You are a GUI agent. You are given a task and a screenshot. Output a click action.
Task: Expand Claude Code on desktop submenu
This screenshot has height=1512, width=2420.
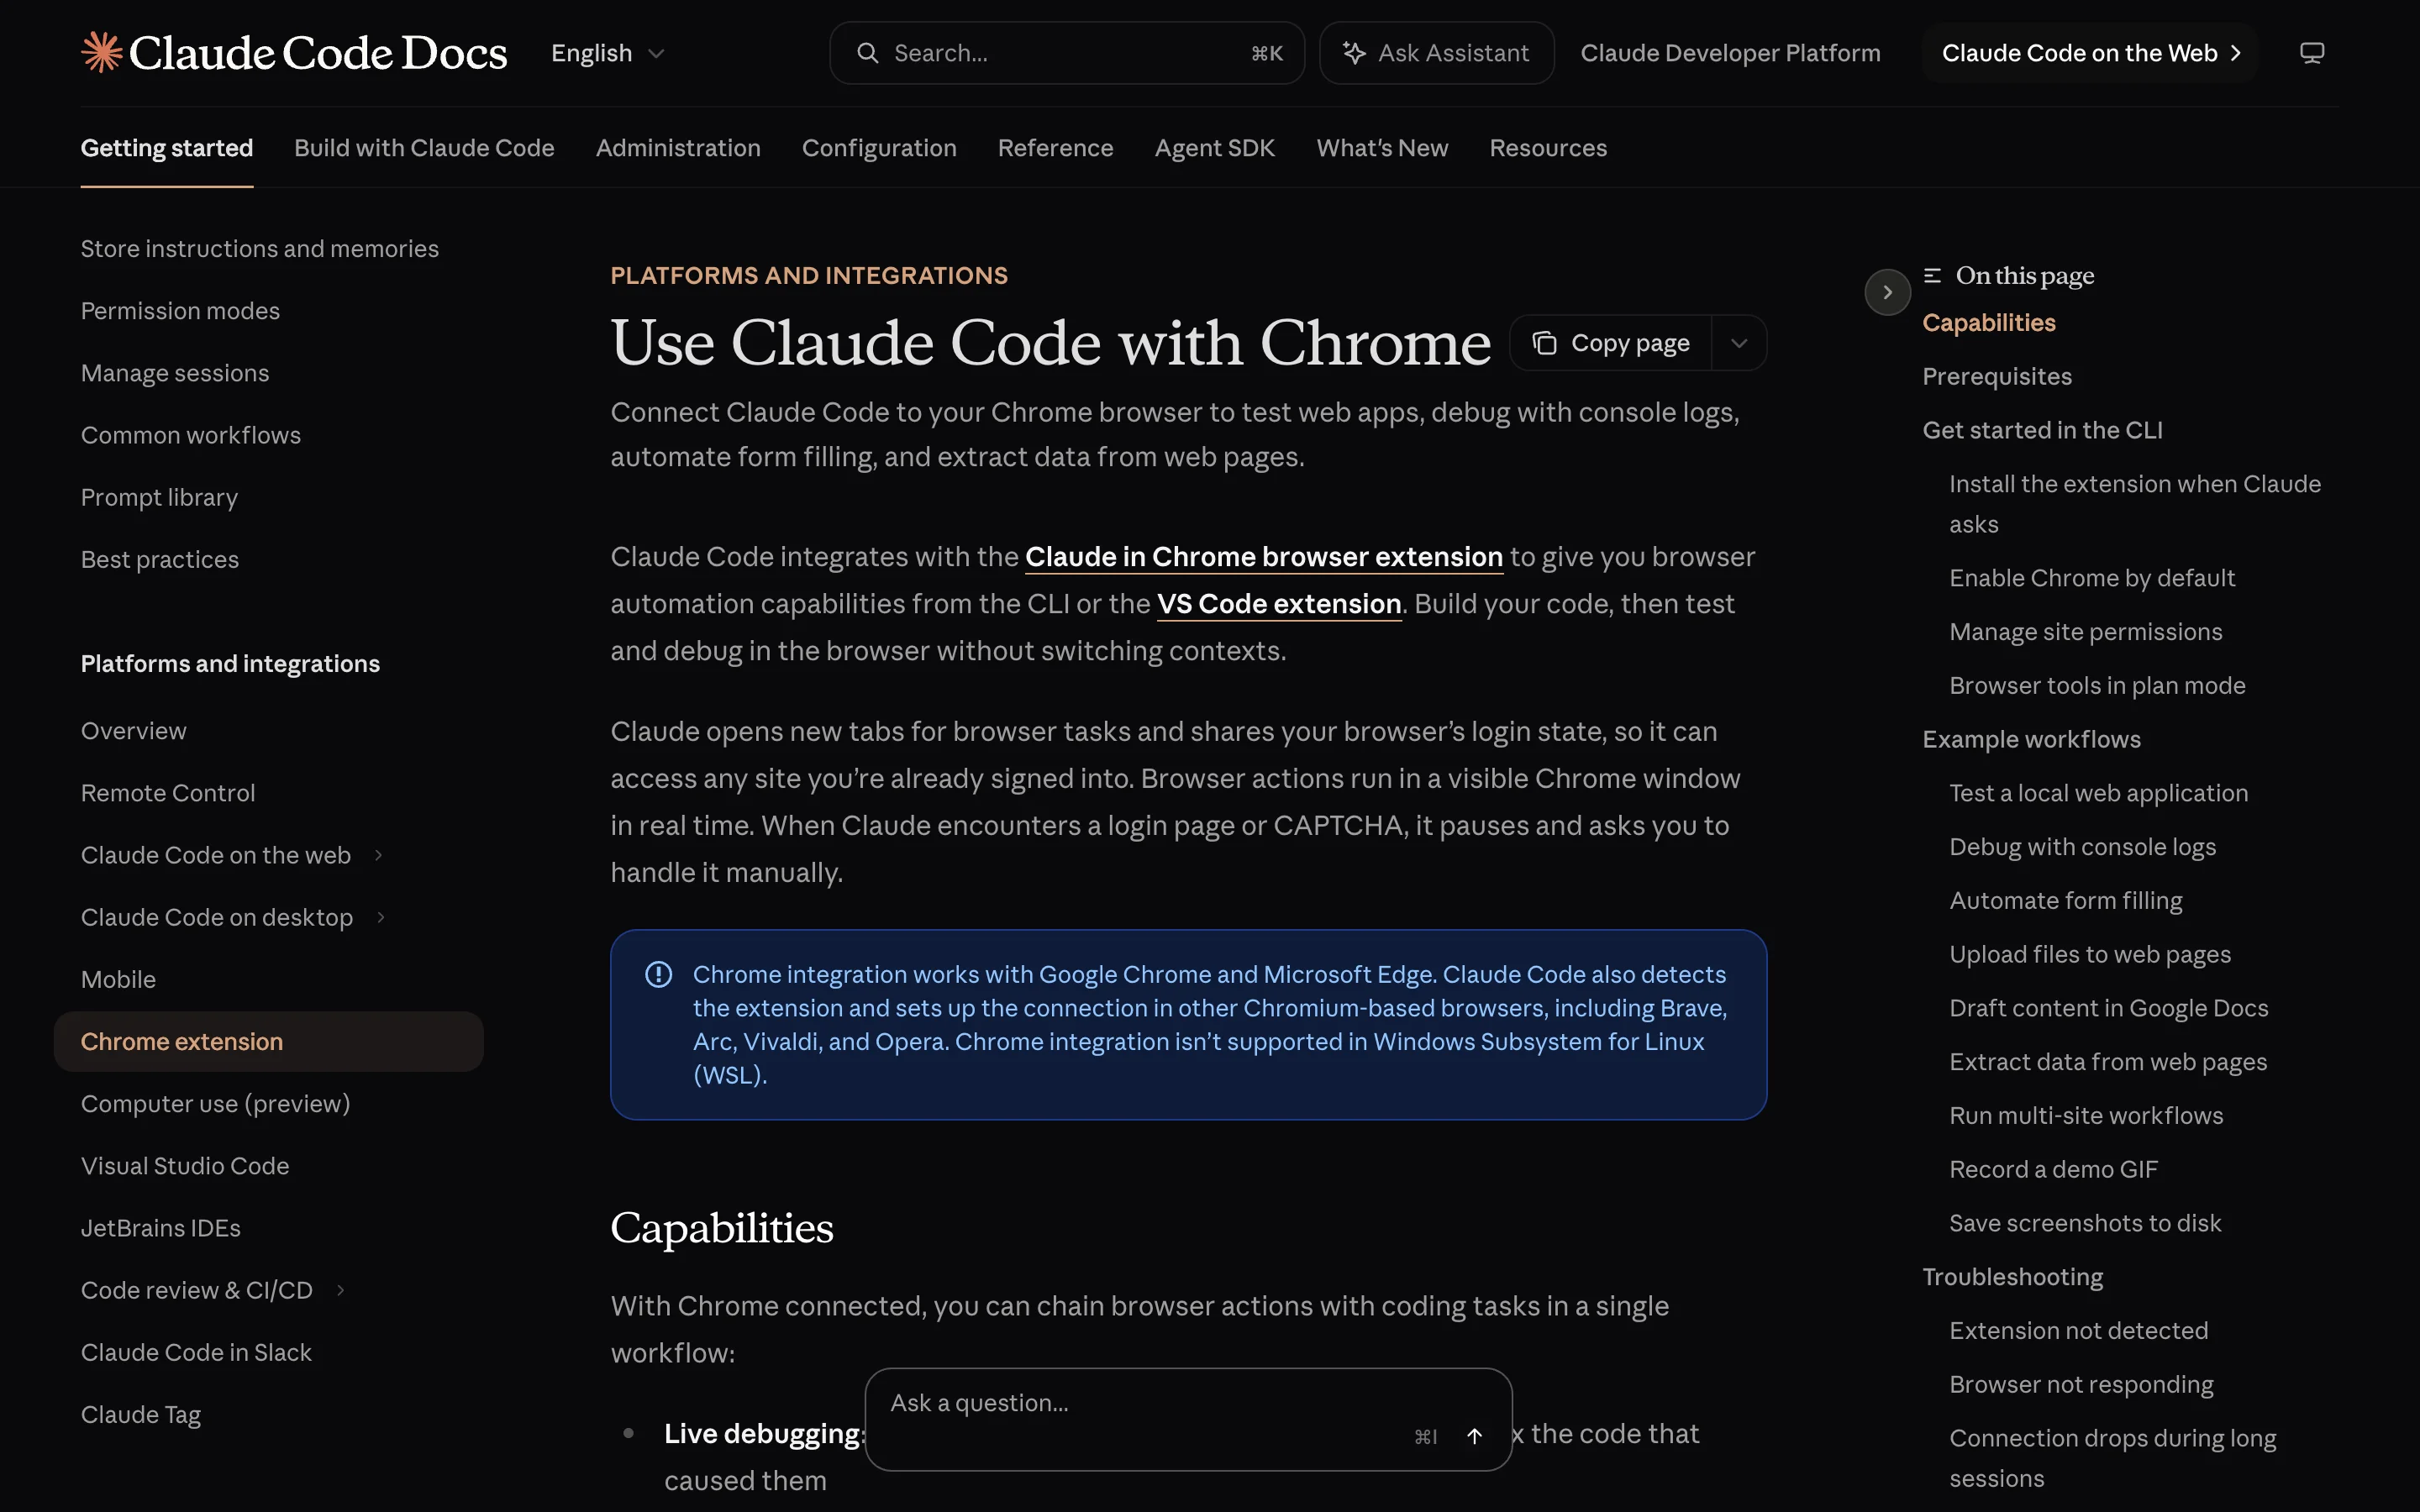tap(381, 917)
